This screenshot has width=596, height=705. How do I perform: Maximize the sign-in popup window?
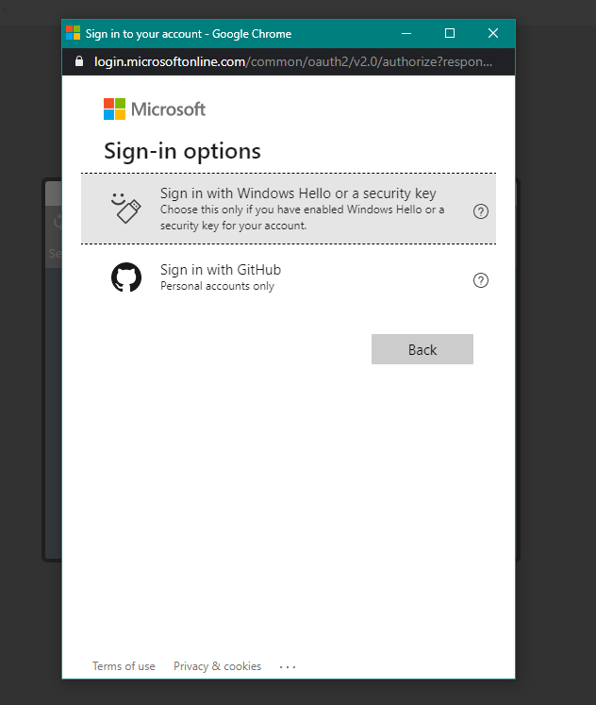pos(450,33)
